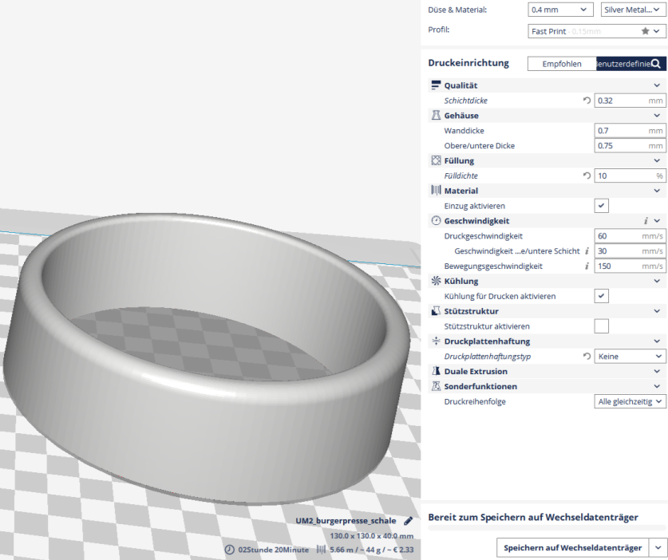
Task: Click the pencil icon to rename UM2_burgerpresse_schale
Action: pyautogui.click(x=408, y=520)
